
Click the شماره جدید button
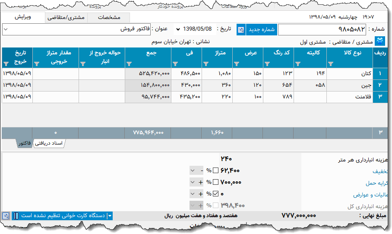[261, 29]
